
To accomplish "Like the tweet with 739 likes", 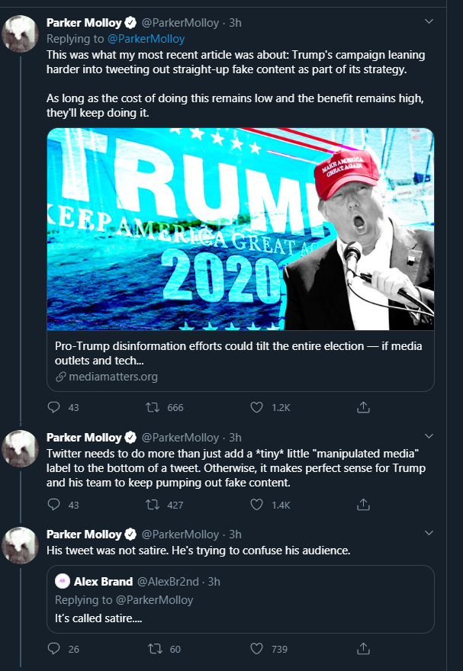I will (x=256, y=649).
